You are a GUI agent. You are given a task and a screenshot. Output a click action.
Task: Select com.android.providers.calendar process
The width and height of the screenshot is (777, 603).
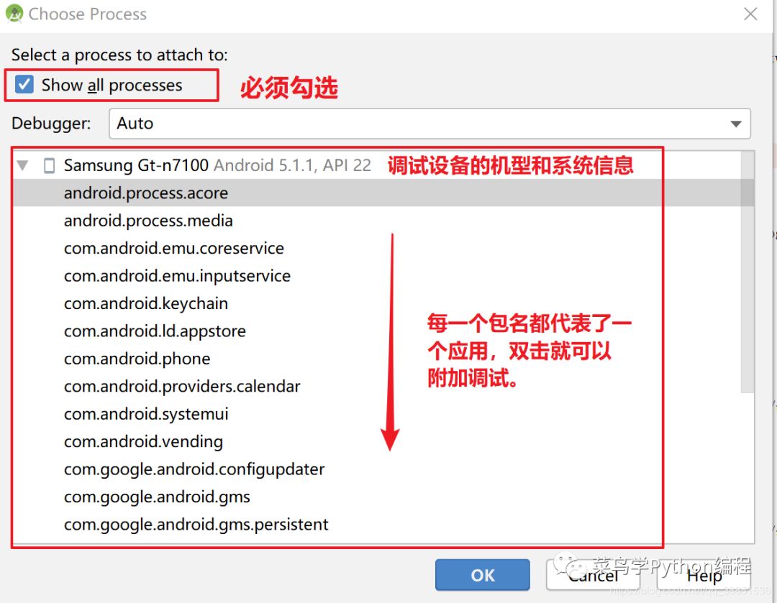click(x=376, y=386)
